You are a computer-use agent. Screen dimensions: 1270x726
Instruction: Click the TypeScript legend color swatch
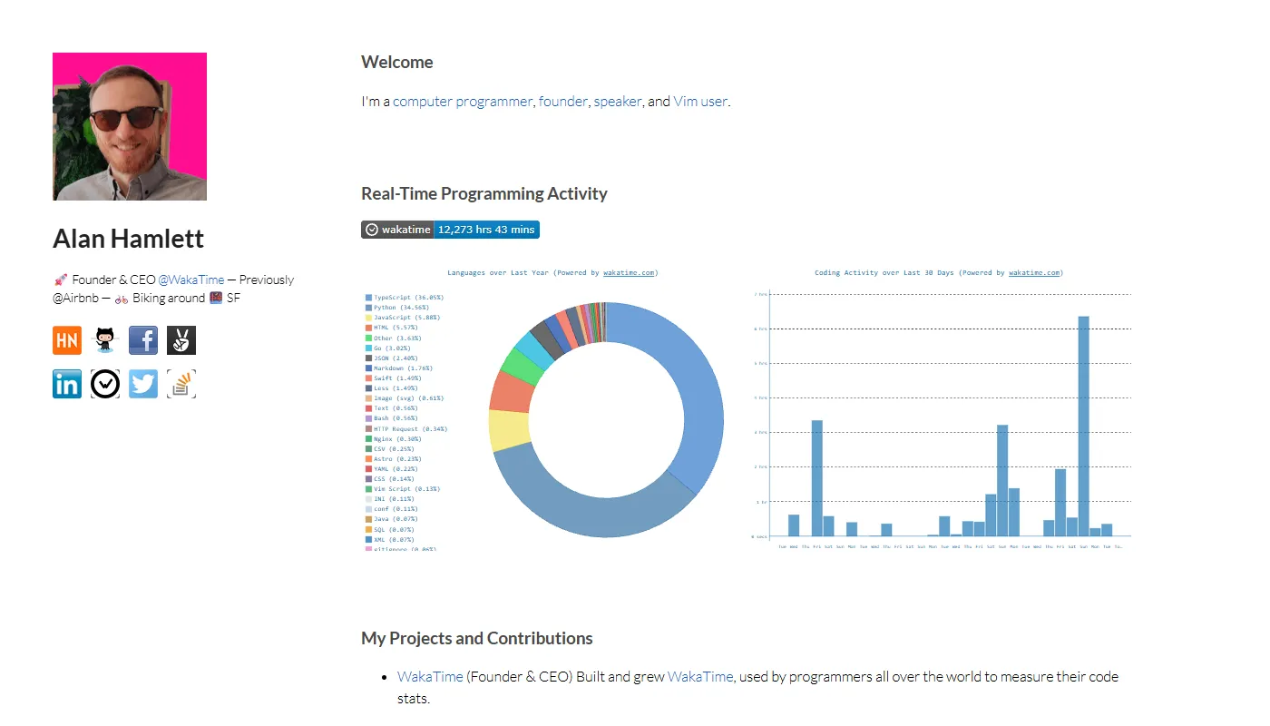[x=368, y=298]
